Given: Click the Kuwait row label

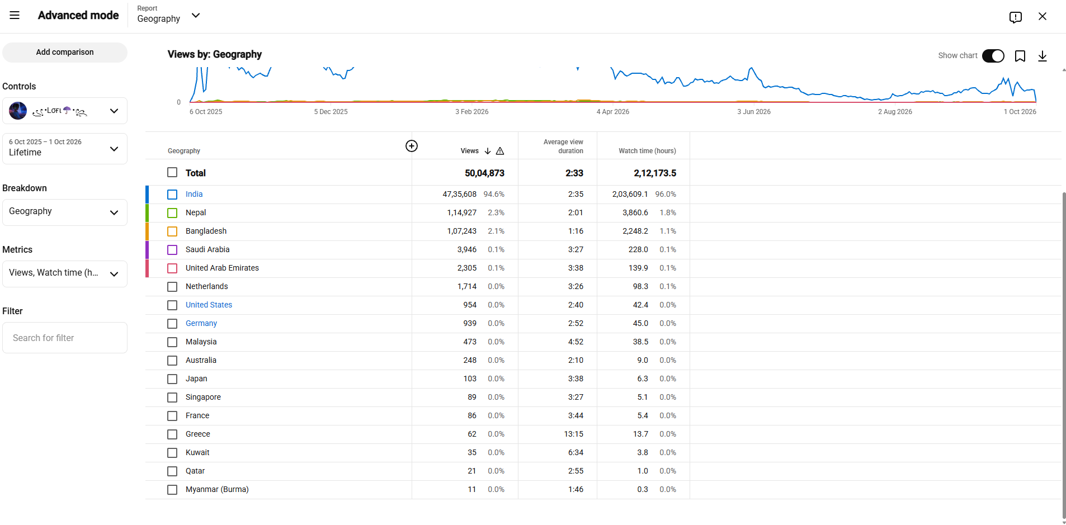Looking at the screenshot, I should 197,452.
